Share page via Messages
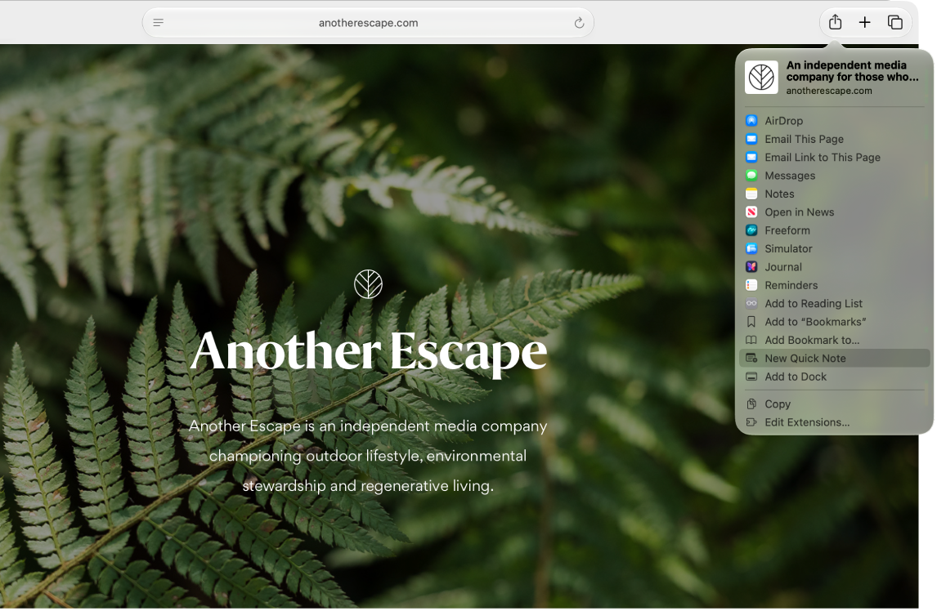The width and height of the screenshot is (937, 611). click(x=836, y=176)
